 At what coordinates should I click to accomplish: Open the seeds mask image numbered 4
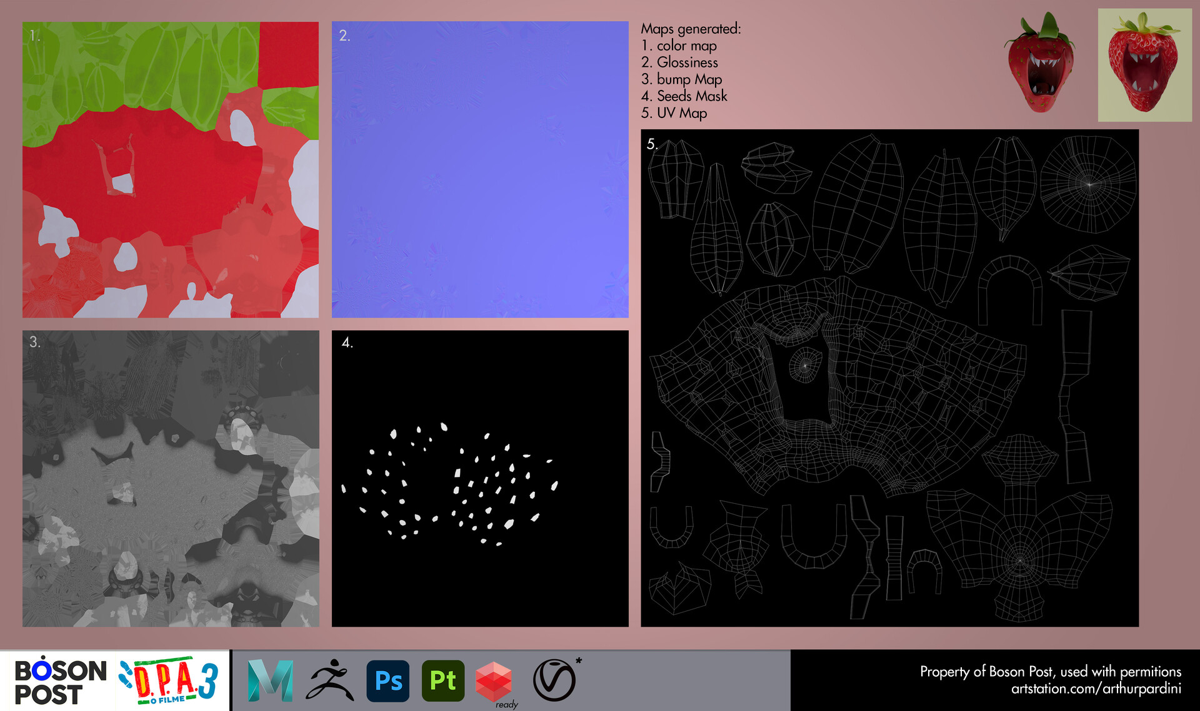click(480, 478)
